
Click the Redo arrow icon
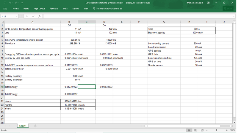[x=17, y=3]
